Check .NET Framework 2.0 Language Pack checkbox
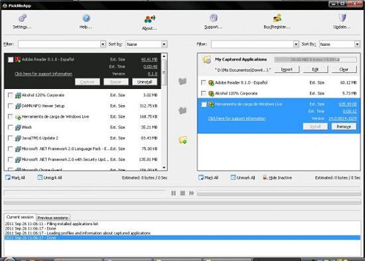The image size is (365, 261). click(10, 149)
